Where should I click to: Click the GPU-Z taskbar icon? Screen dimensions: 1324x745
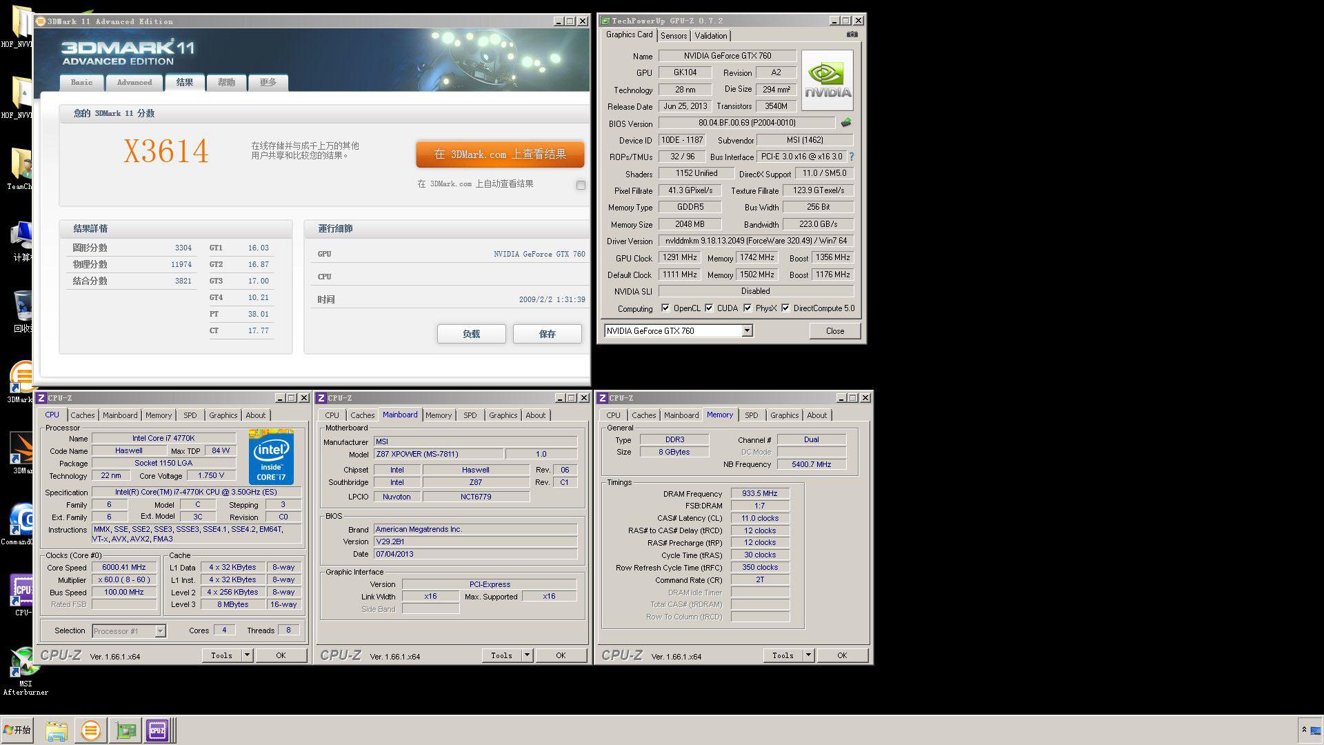126,731
